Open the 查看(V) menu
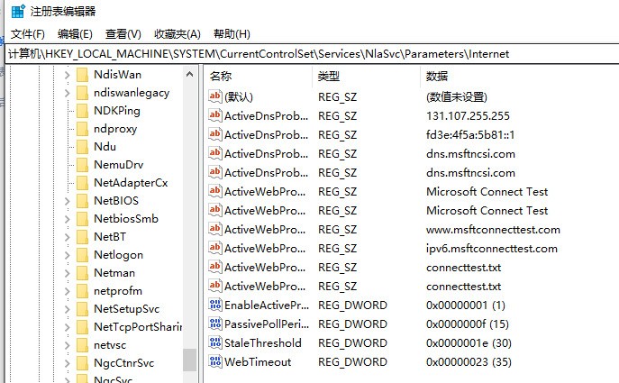The image size is (619, 383). click(123, 34)
